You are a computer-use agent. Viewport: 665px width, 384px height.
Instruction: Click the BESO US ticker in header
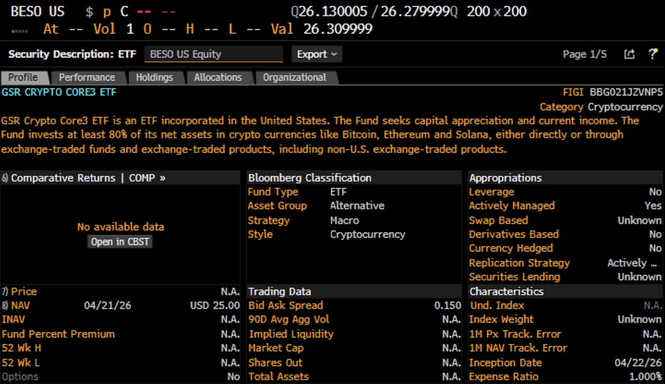tap(37, 11)
